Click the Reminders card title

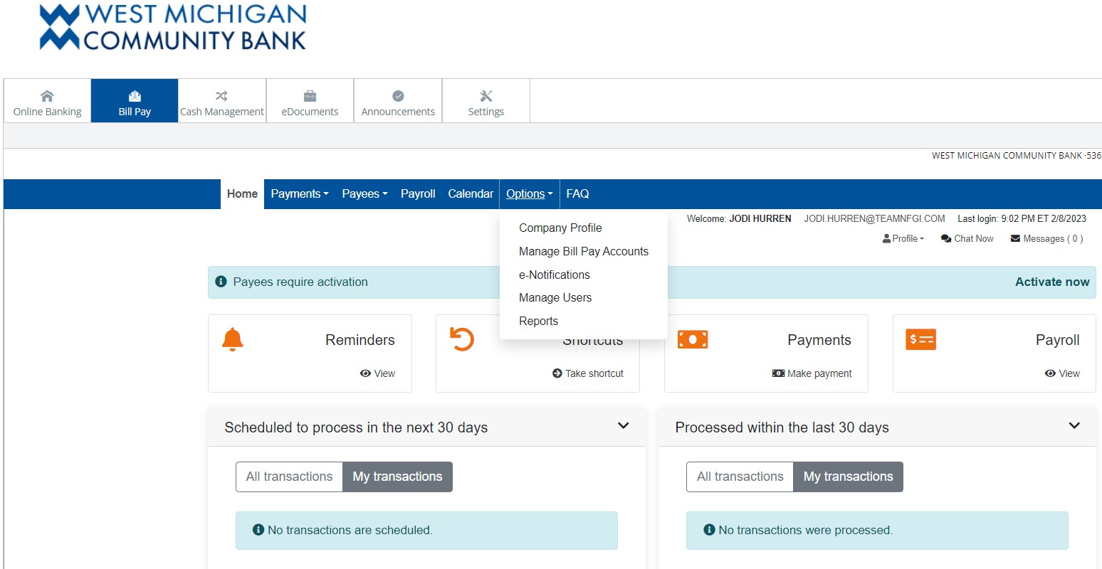(x=360, y=340)
